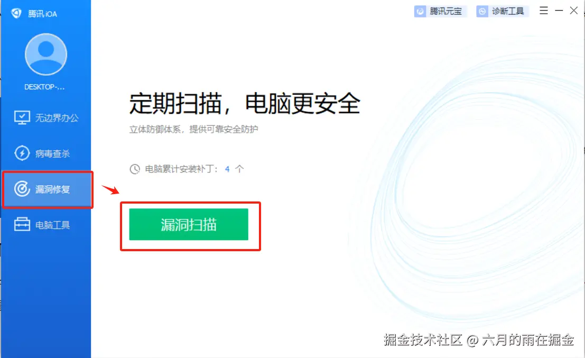Click the clock icon beside 电脑累计安装补丁
The height and width of the screenshot is (358, 585).
[x=135, y=169]
